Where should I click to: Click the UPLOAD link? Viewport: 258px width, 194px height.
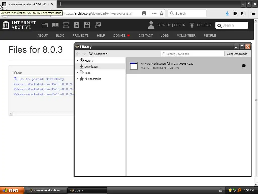click(204, 25)
